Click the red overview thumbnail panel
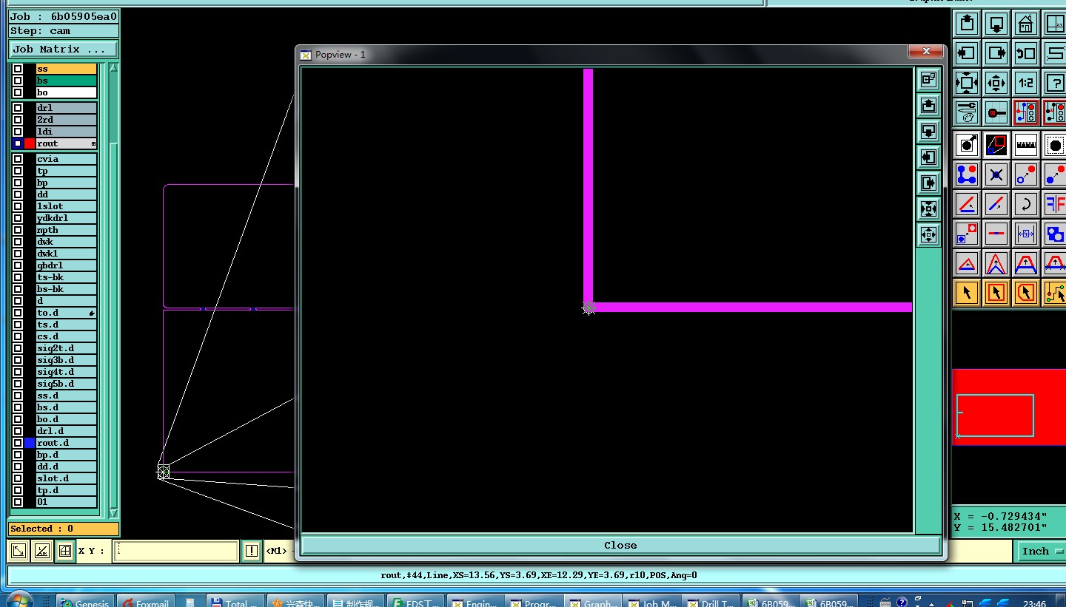1066x607 pixels. coord(1008,407)
